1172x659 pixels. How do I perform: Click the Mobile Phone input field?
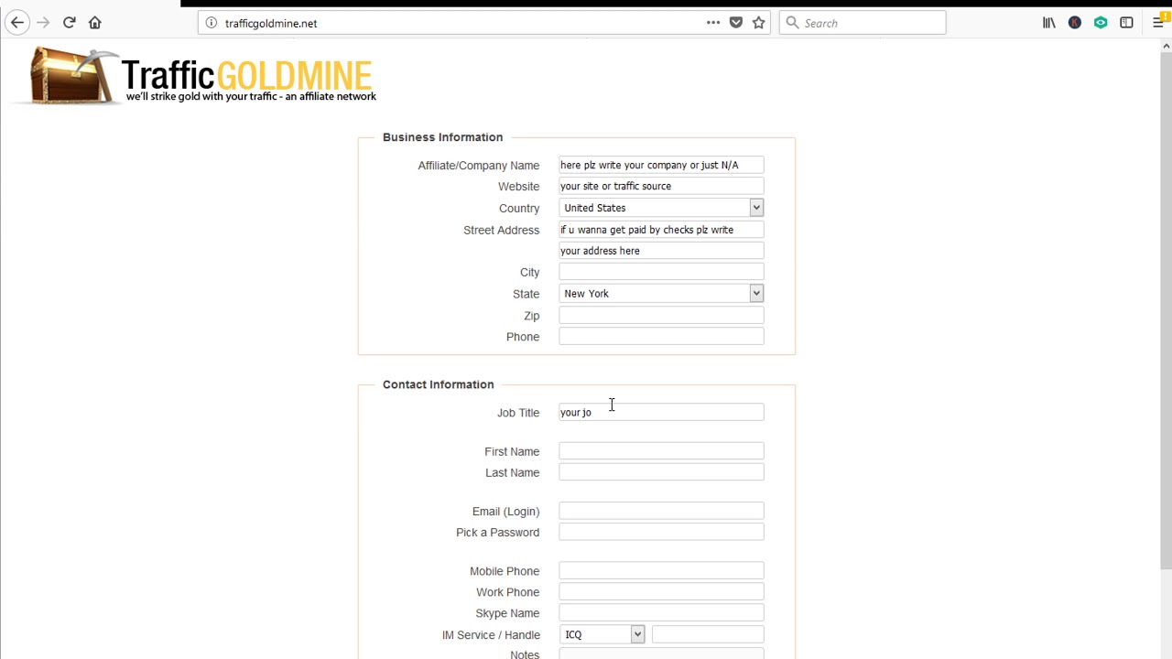point(661,571)
